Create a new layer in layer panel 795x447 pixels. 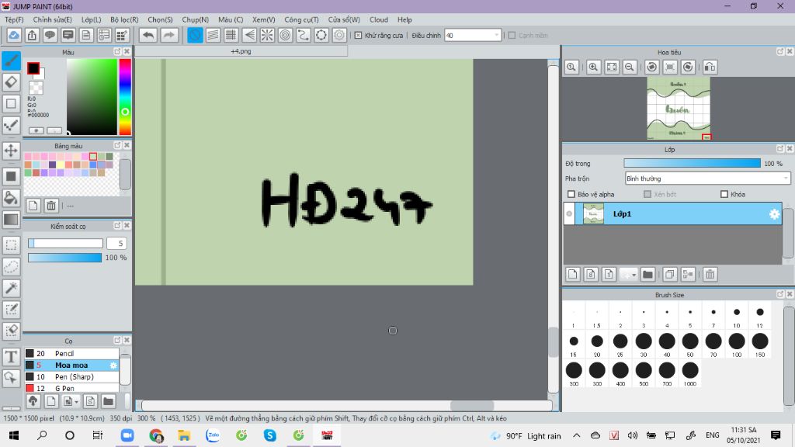point(573,274)
